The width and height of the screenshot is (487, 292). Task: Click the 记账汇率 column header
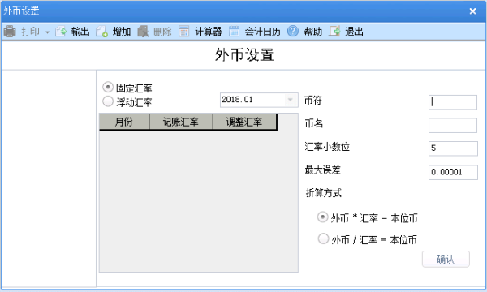pos(181,122)
